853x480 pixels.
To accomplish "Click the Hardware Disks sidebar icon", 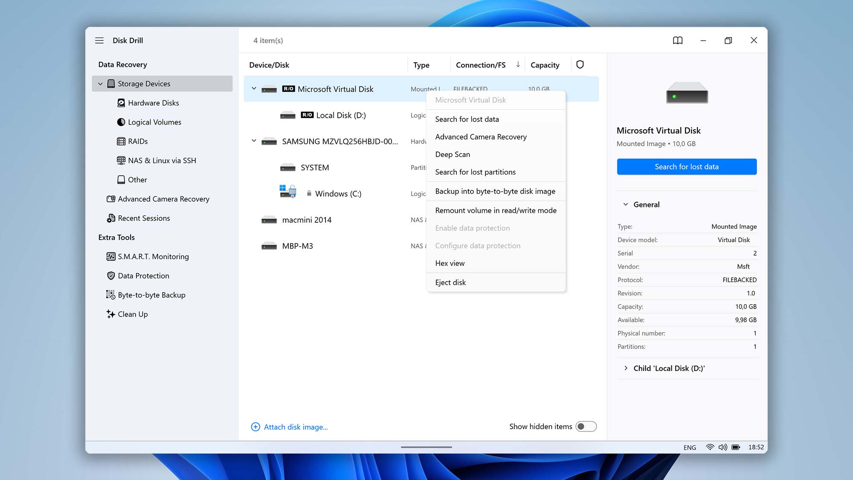I will click(x=121, y=103).
